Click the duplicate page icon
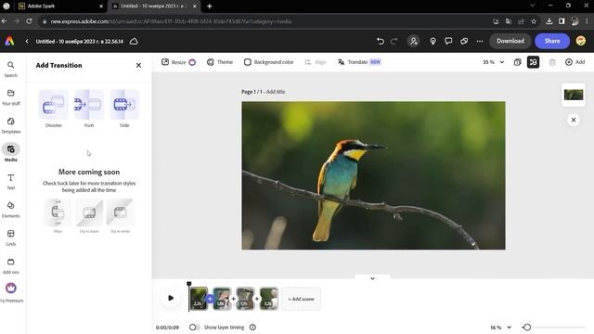 518,62
